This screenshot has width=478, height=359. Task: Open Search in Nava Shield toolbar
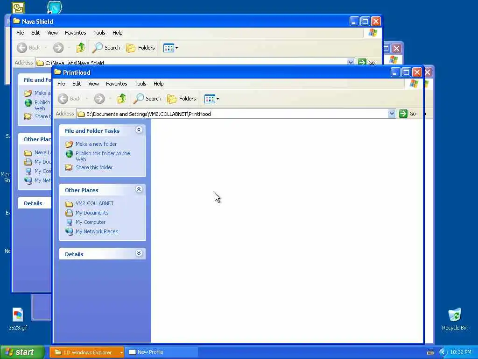coord(106,48)
